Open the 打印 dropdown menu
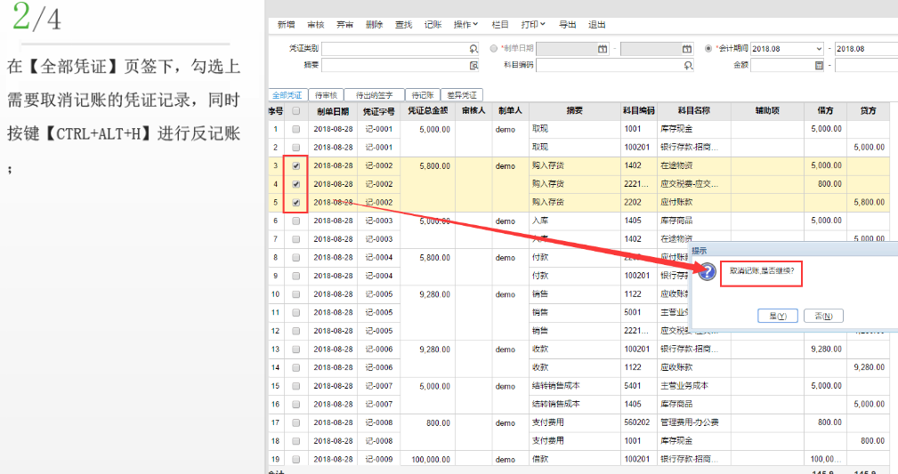Viewport: 898px width, 474px height. [533, 25]
